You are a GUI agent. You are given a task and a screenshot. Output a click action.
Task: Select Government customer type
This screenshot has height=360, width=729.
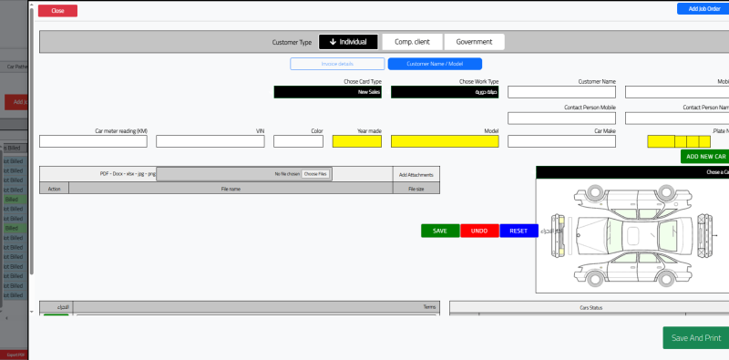click(474, 42)
